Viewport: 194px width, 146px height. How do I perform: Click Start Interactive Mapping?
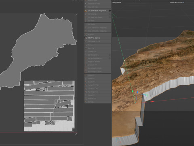(x=98, y=28)
